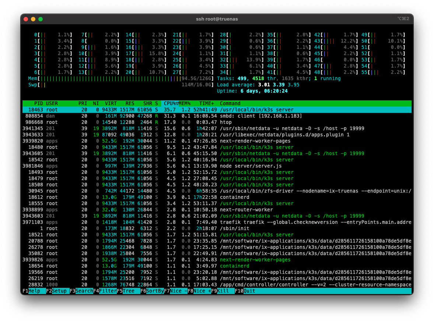Select smbd client [192.168.1.183] process row
The width and height of the screenshot is (434, 322).
217,116
